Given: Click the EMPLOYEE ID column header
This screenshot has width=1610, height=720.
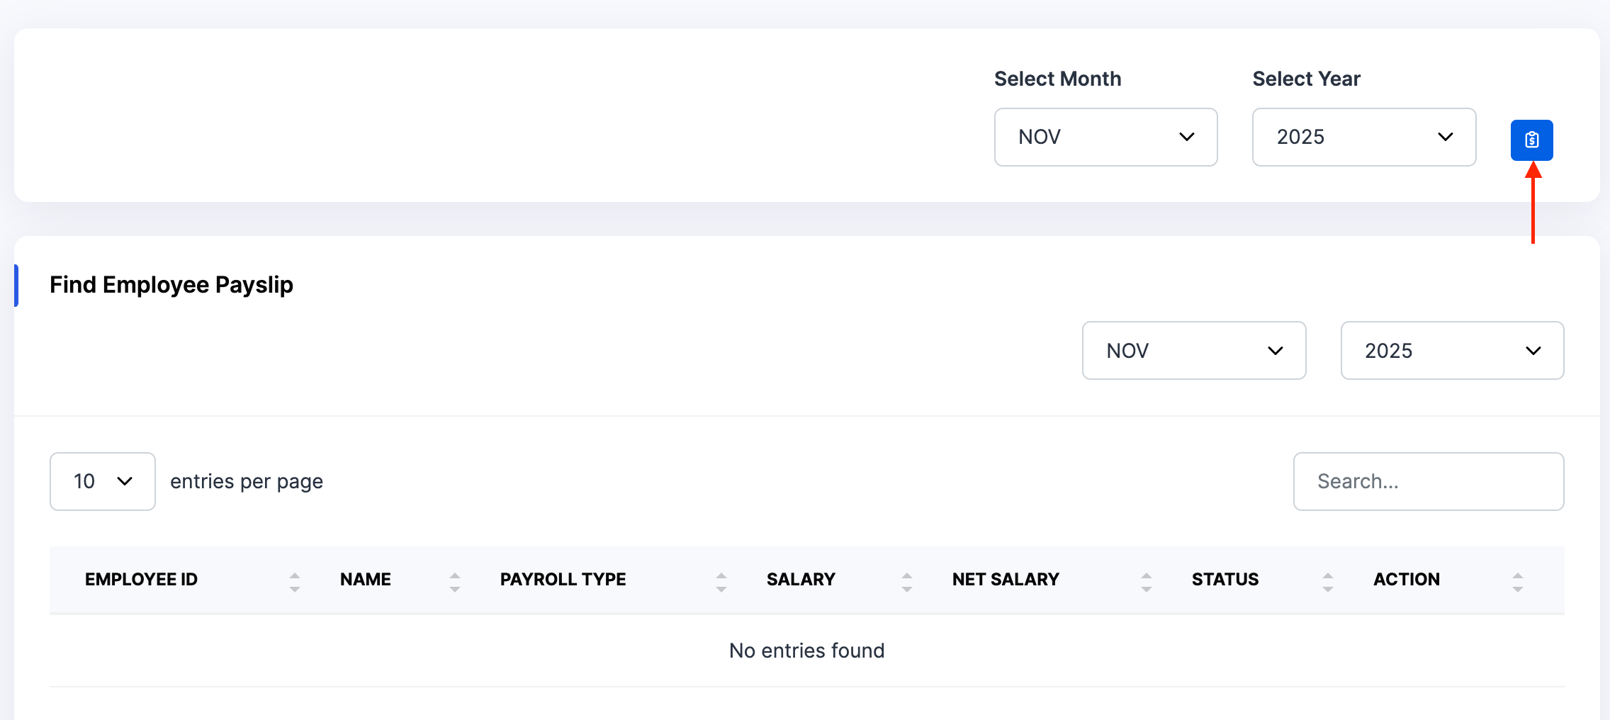Looking at the screenshot, I should (141, 579).
